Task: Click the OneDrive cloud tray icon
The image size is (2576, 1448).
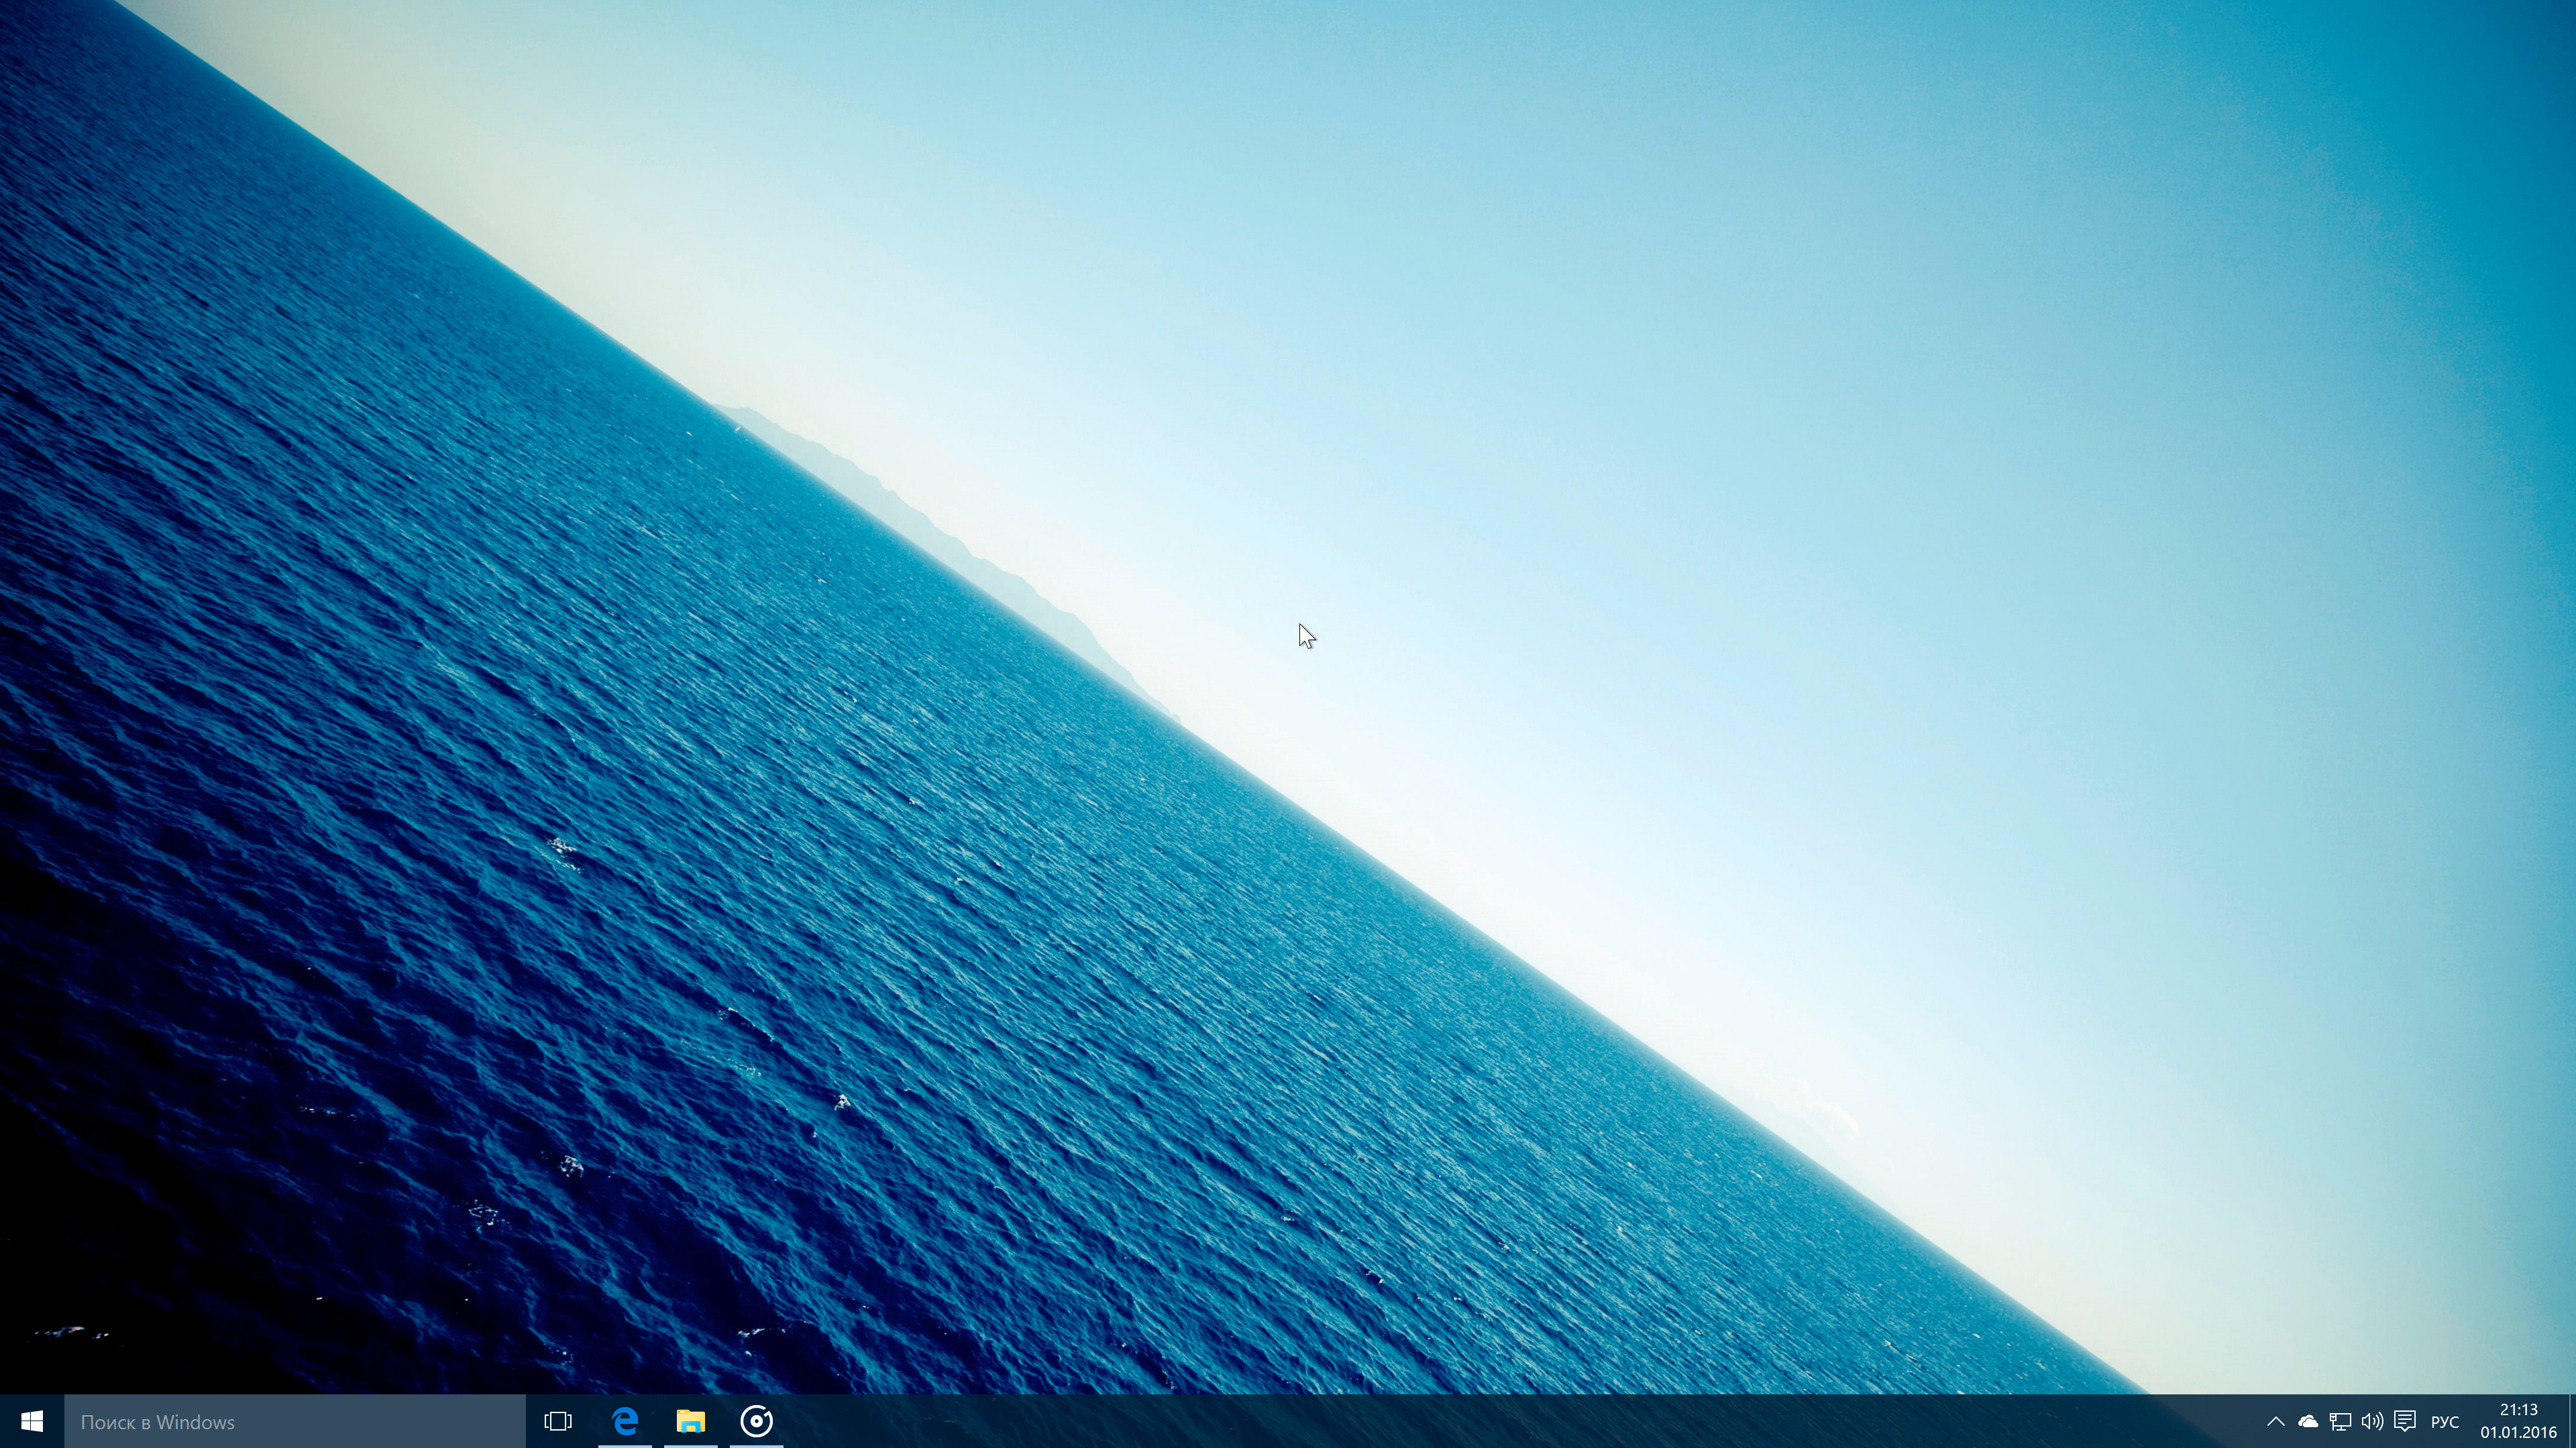Action: click(x=2308, y=1421)
